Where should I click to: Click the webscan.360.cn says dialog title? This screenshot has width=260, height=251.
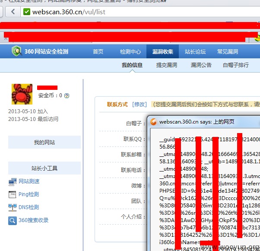(197, 122)
